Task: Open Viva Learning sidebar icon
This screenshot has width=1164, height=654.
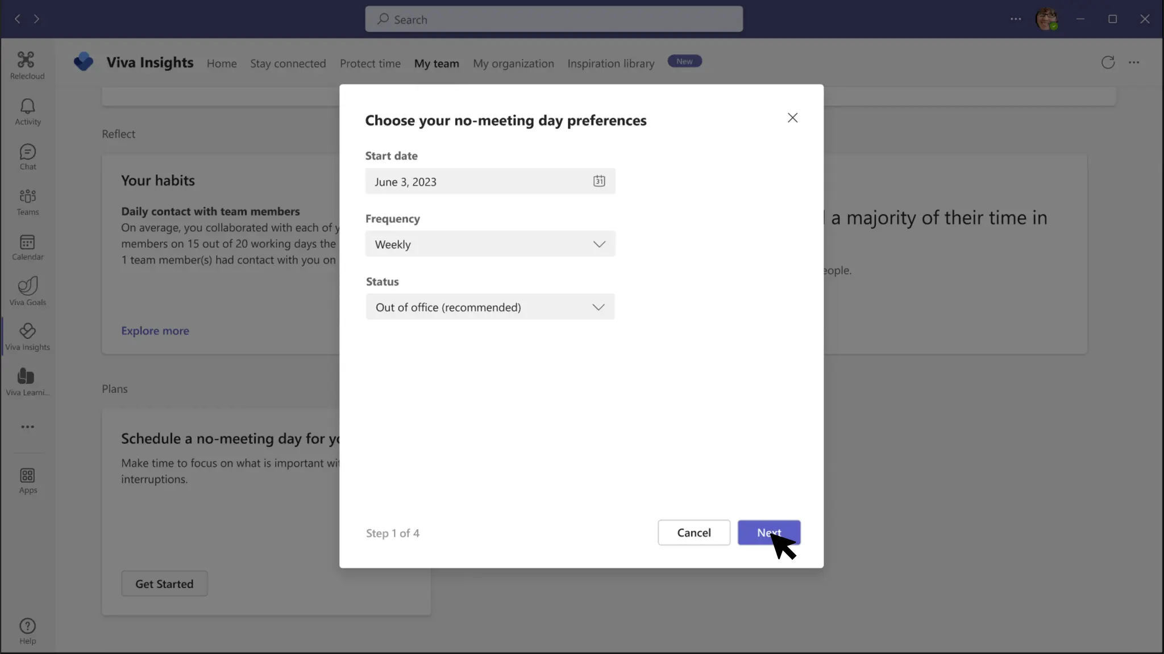Action: pyautogui.click(x=27, y=381)
